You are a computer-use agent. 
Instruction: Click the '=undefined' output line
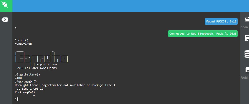click(x=23, y=44)
